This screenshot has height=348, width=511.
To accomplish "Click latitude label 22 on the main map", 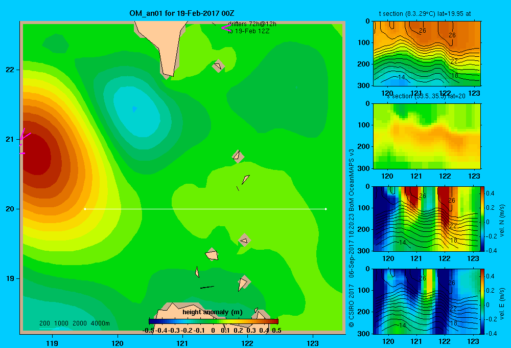I will tap(10, 70).
